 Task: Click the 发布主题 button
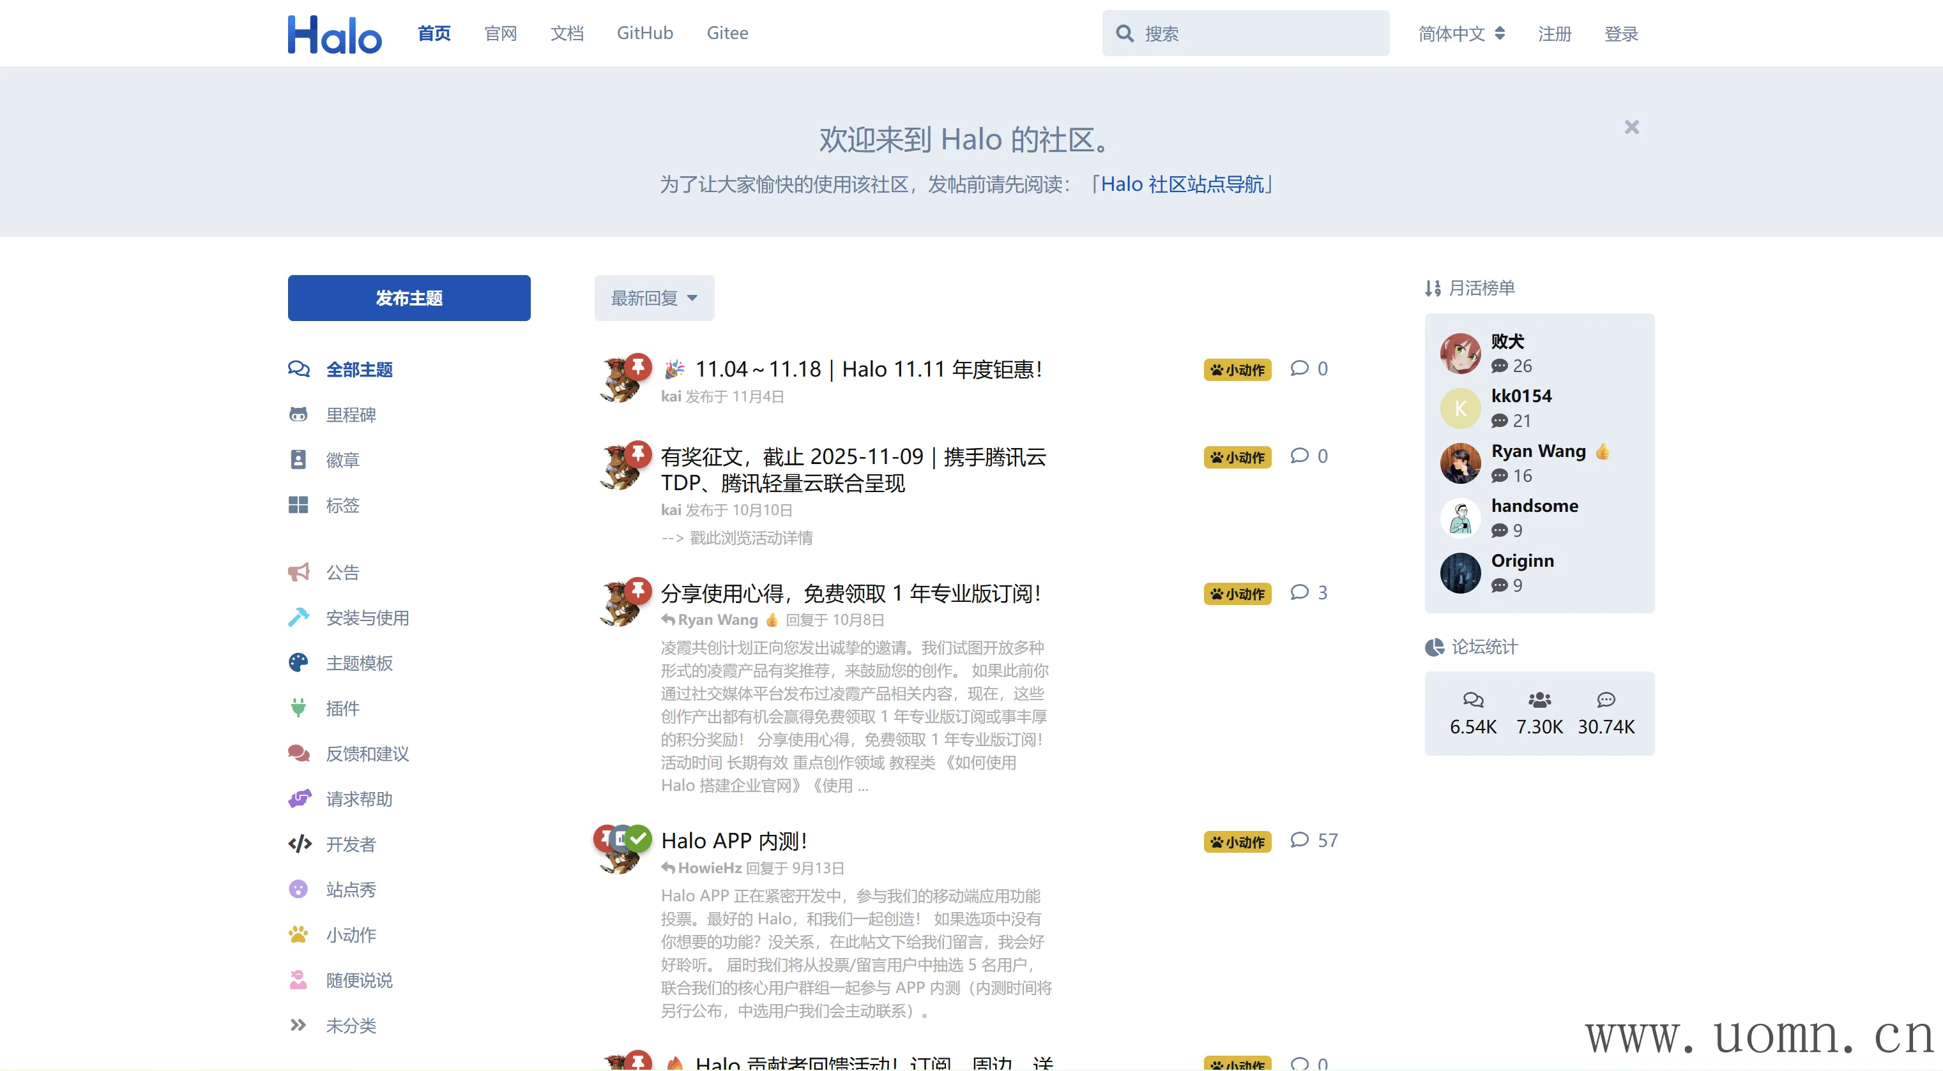pos(408,297)
